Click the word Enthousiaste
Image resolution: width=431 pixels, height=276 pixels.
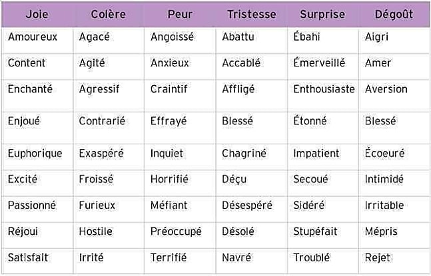(324, 89)
